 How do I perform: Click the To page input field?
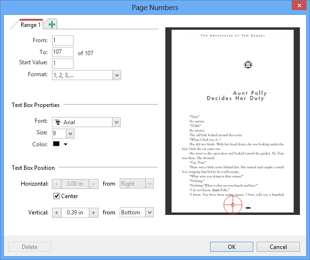pos(62,52)
